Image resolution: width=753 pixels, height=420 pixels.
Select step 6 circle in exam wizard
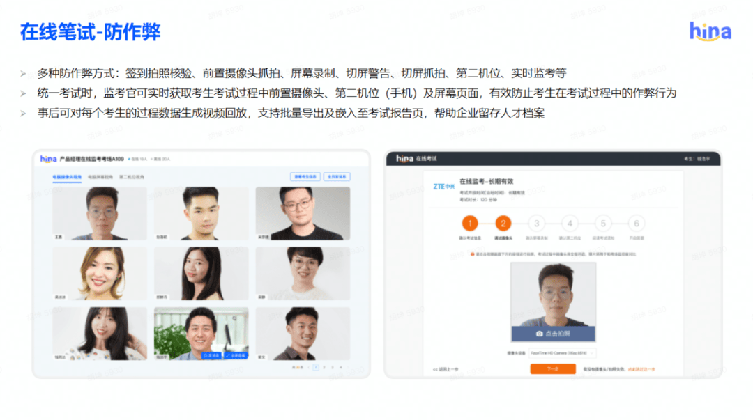[637, 223]
